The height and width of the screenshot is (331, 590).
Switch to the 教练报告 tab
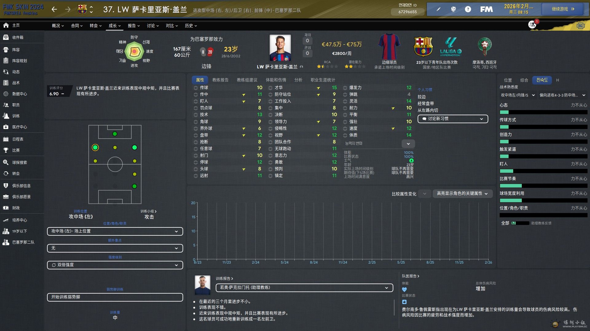[220, 80]
